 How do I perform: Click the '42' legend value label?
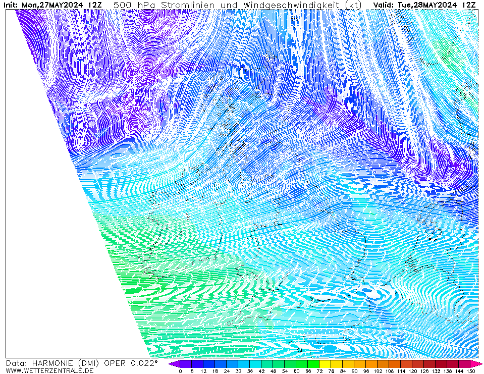click(261, 371)
